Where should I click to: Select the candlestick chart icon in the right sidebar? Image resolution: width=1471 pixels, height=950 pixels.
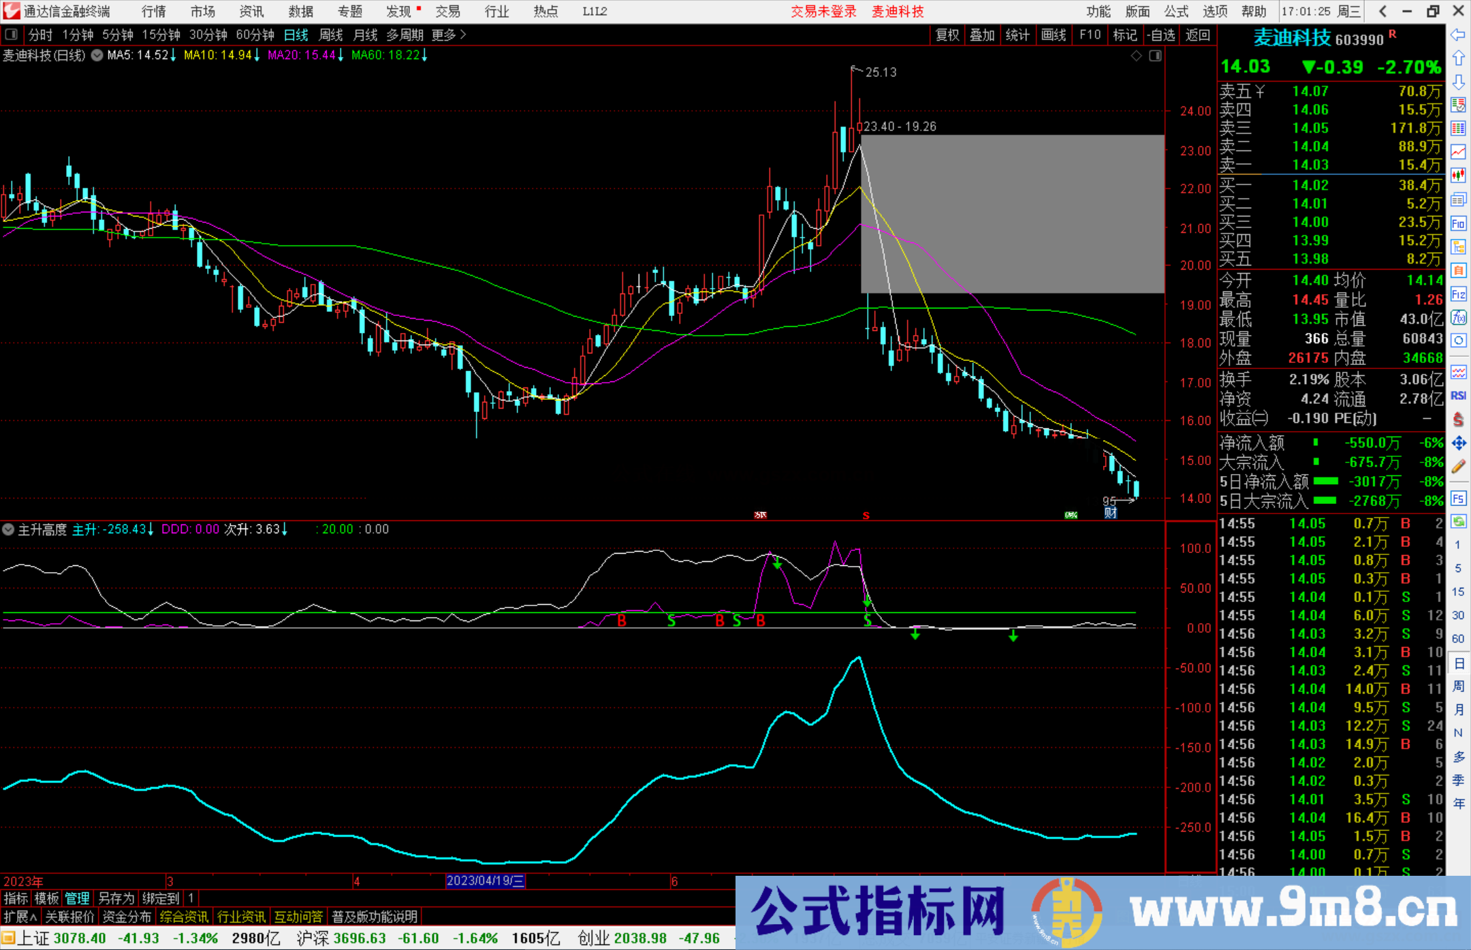click(1458, 176)
